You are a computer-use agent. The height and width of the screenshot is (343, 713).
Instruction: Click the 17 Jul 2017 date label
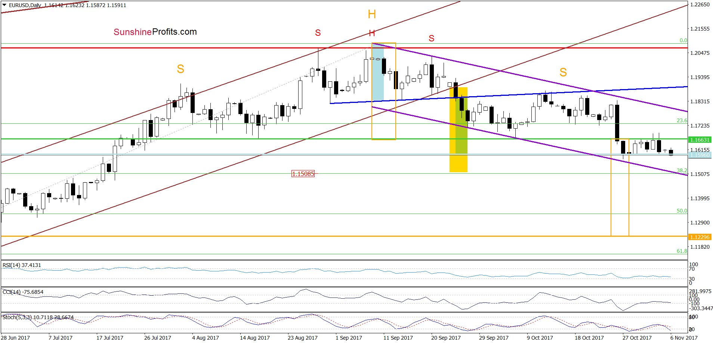coord(110,338)
